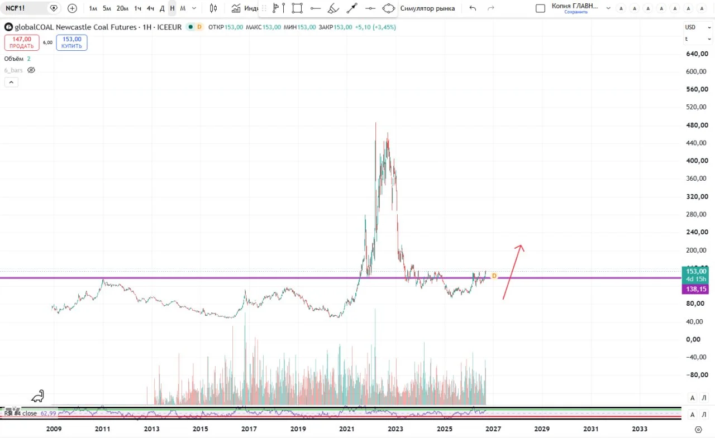This screenshot has height=438, width=715.
Task: Switch to the 4ч timeframe
Action: point(150,8)
